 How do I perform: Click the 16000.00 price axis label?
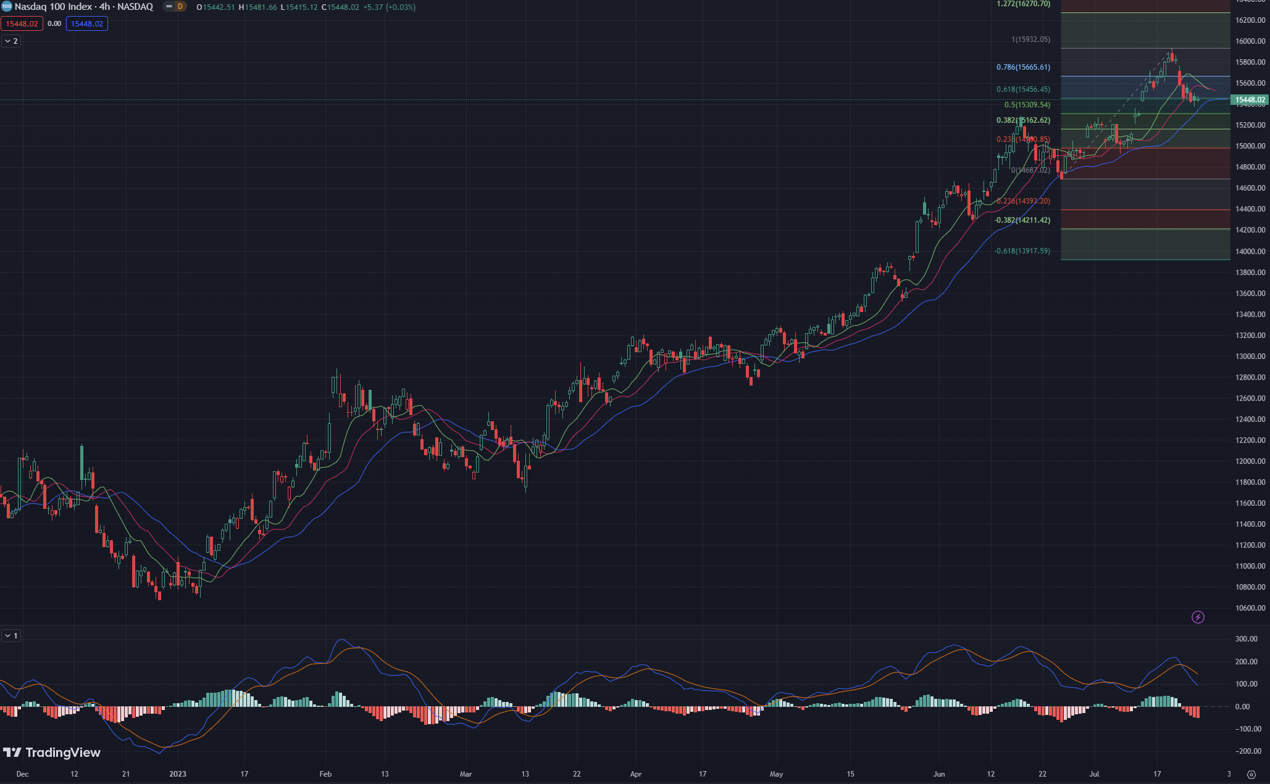(1250, 41)
